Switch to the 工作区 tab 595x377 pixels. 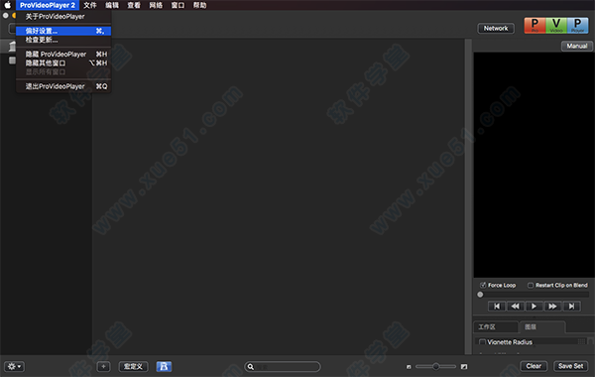[496, 326]
